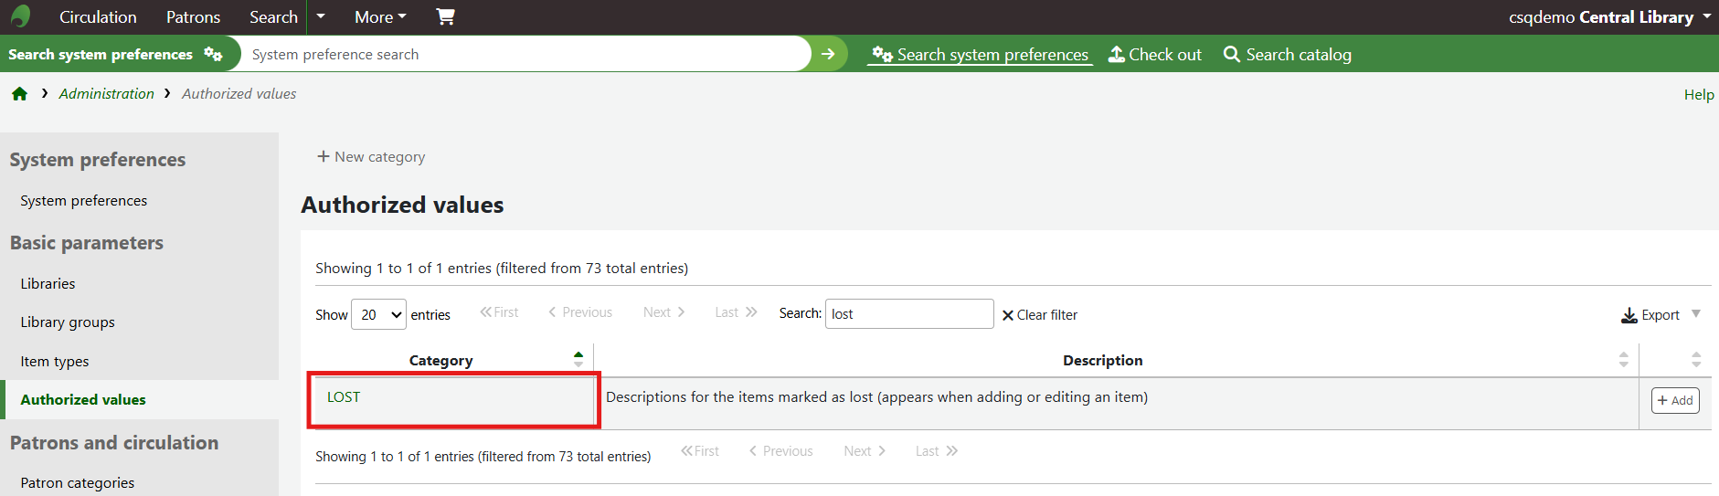Image resolution: width=1719 pixels, height=496 pixels.
Task: Click the home breadcrumb icon
Action: coord(19,94)
